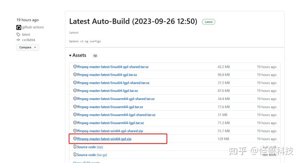Click the github-actions avatar icon
This screenshot has width=301, height=163.
(19, 27)
